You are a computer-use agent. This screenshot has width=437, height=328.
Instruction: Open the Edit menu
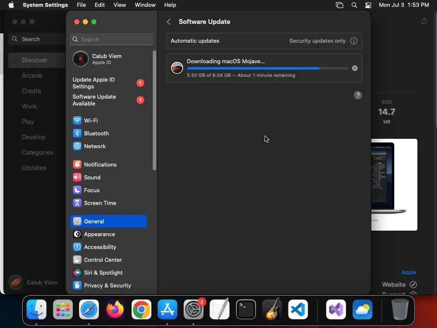pos(99,5)
